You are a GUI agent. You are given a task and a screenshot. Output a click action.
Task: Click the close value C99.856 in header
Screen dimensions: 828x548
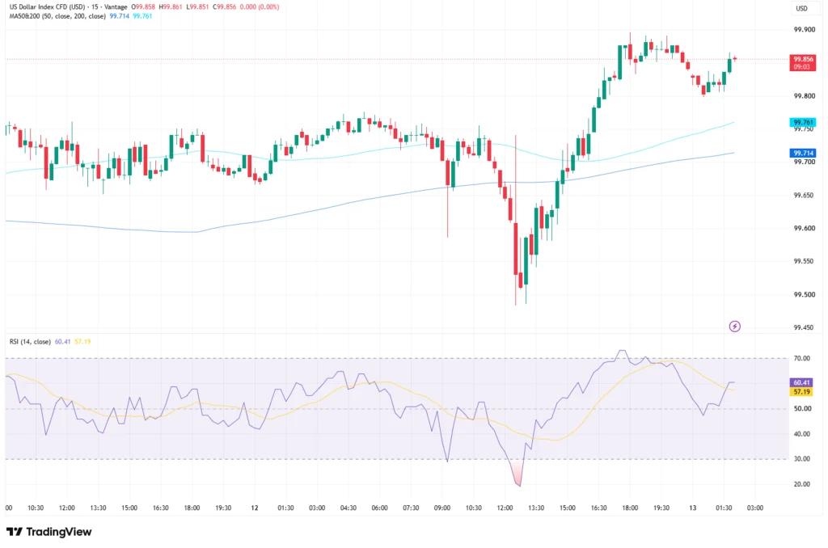tap(225, 6)
